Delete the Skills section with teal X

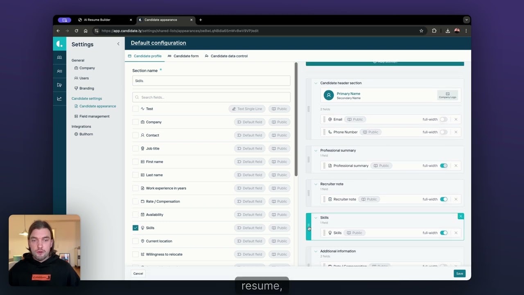click(461, 216)
